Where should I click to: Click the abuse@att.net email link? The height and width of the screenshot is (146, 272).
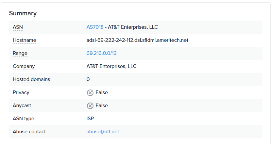[103, 132]
